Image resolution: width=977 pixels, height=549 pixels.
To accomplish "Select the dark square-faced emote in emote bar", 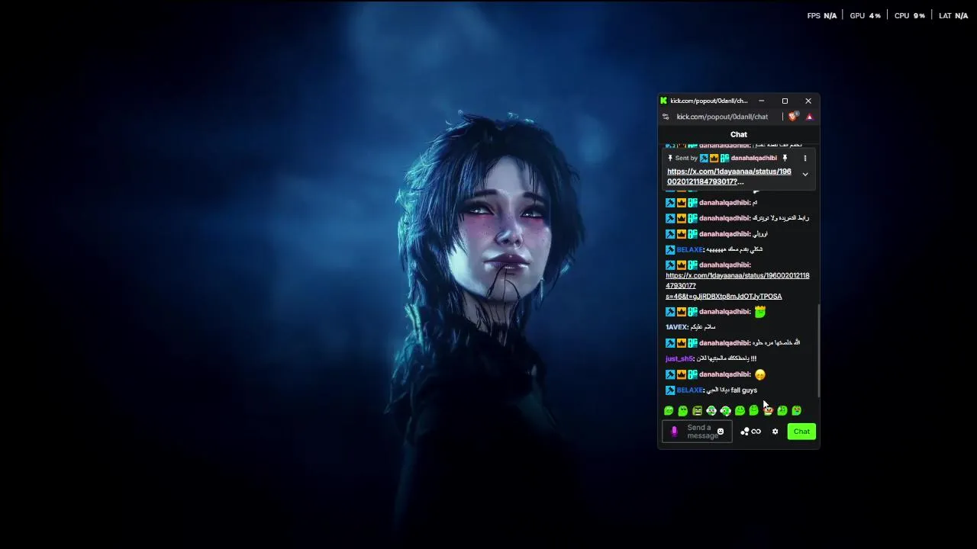I will pos(697,411).
